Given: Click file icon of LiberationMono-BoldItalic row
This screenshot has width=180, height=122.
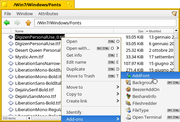Looking at the screenshot, I should click(11, 70).
